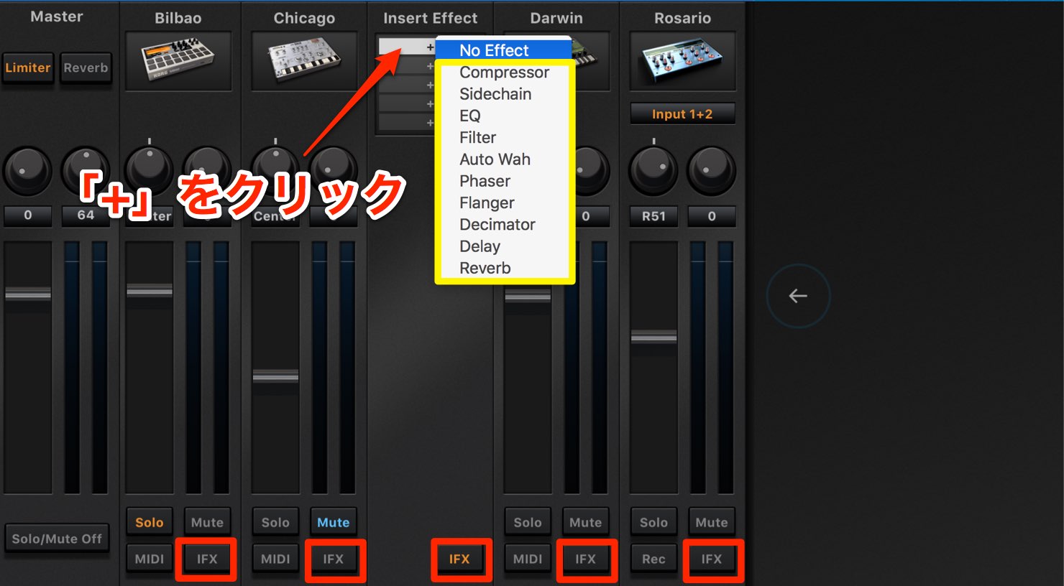Click the Bilbao volume fader handle
The height and width of the screenshot is (586, 1064).
tap(150, 291)
